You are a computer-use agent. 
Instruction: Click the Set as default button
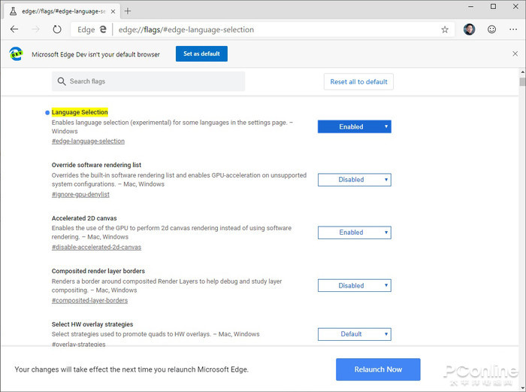(x=201, y=53)
